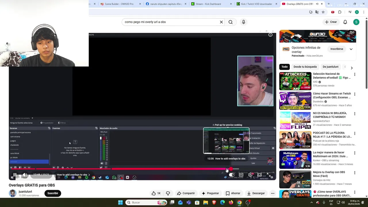
Task: Open 'Mejora tu Overlay con OBS Move' video
Action: point(295,179)
